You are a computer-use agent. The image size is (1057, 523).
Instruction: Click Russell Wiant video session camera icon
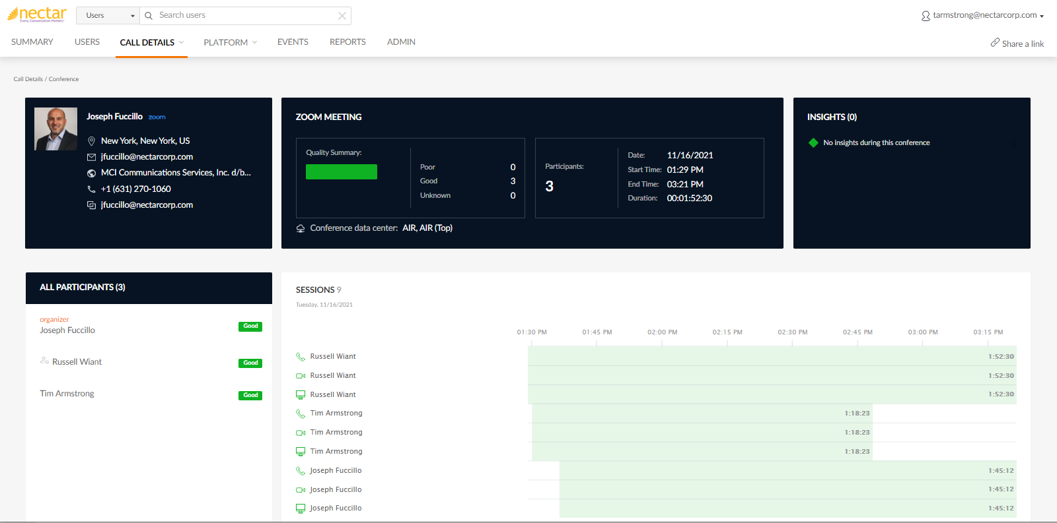pos(301,376)
